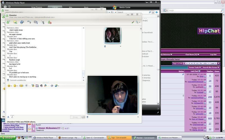The height and width of the screenshot is (140, 225).
Task: Open user maxwellthebeagle's profile link
Action: pos(195,81)
